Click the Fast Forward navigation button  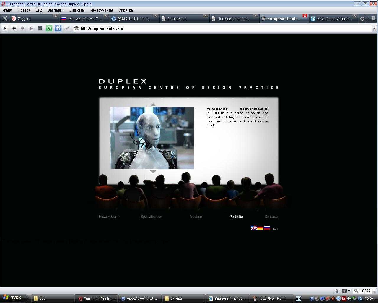pos(32,28)
